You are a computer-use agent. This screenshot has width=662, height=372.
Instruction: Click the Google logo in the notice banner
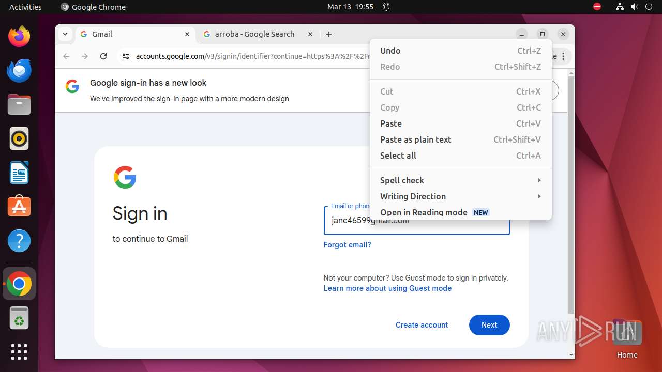[72, 86]
